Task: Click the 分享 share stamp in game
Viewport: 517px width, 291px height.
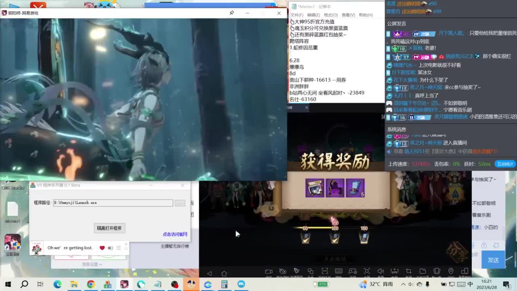Action: pyautogui.click(x=458, y=251)
